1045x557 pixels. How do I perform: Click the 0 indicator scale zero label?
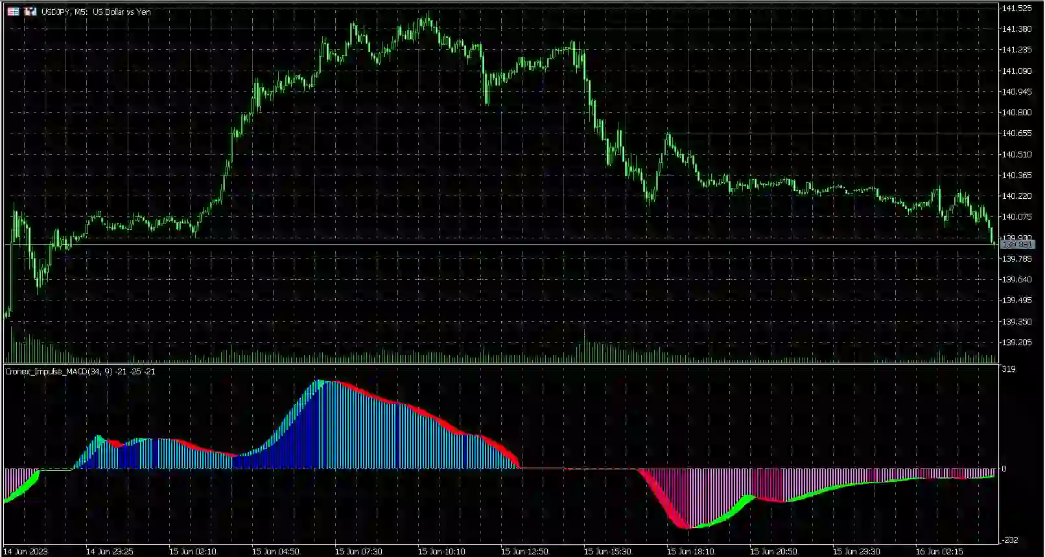point(1004,469)
